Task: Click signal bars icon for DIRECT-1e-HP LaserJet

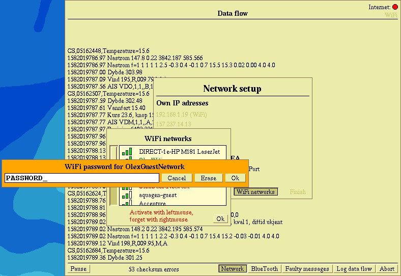Action: pos(127,151)
